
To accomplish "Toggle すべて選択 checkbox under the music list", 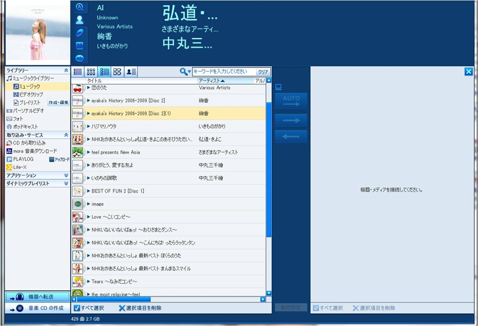I will coord(77,308).
